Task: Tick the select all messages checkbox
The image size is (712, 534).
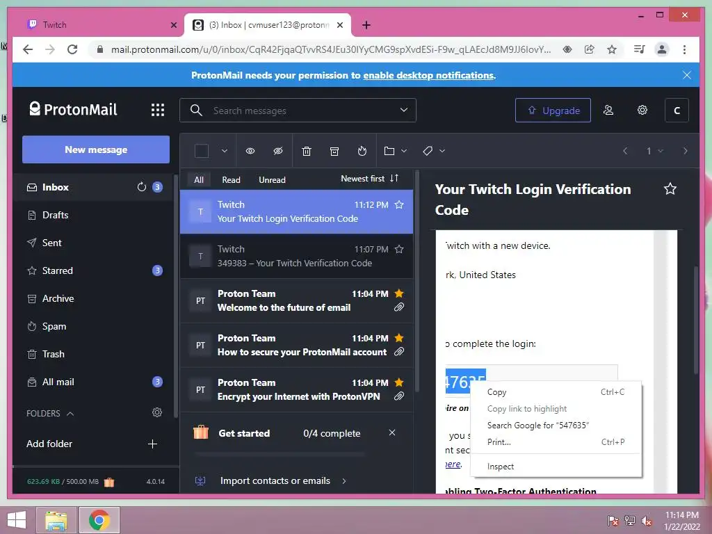Action: coord(202,151)
